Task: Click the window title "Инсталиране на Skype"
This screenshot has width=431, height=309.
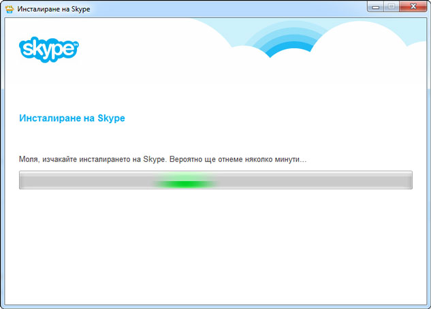Action: pyautogui.click(x=54, y=9)
